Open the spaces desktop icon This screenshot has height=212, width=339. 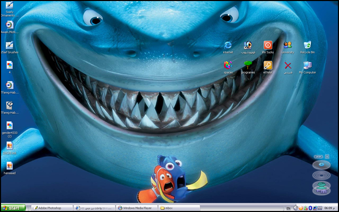[228, 67]
